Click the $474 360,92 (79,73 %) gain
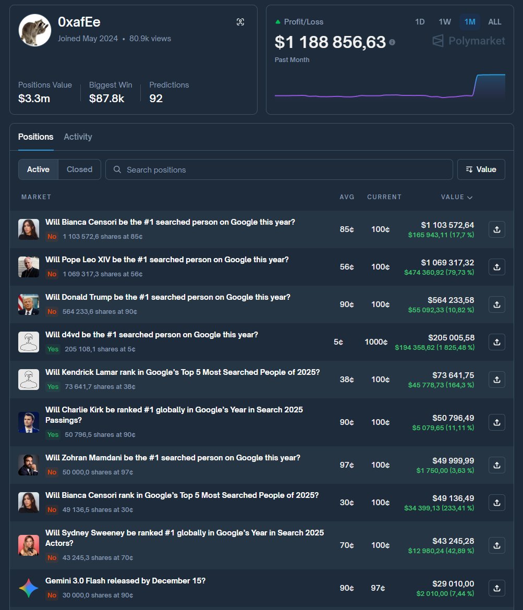523x610 pixels. tap(439, 273)
